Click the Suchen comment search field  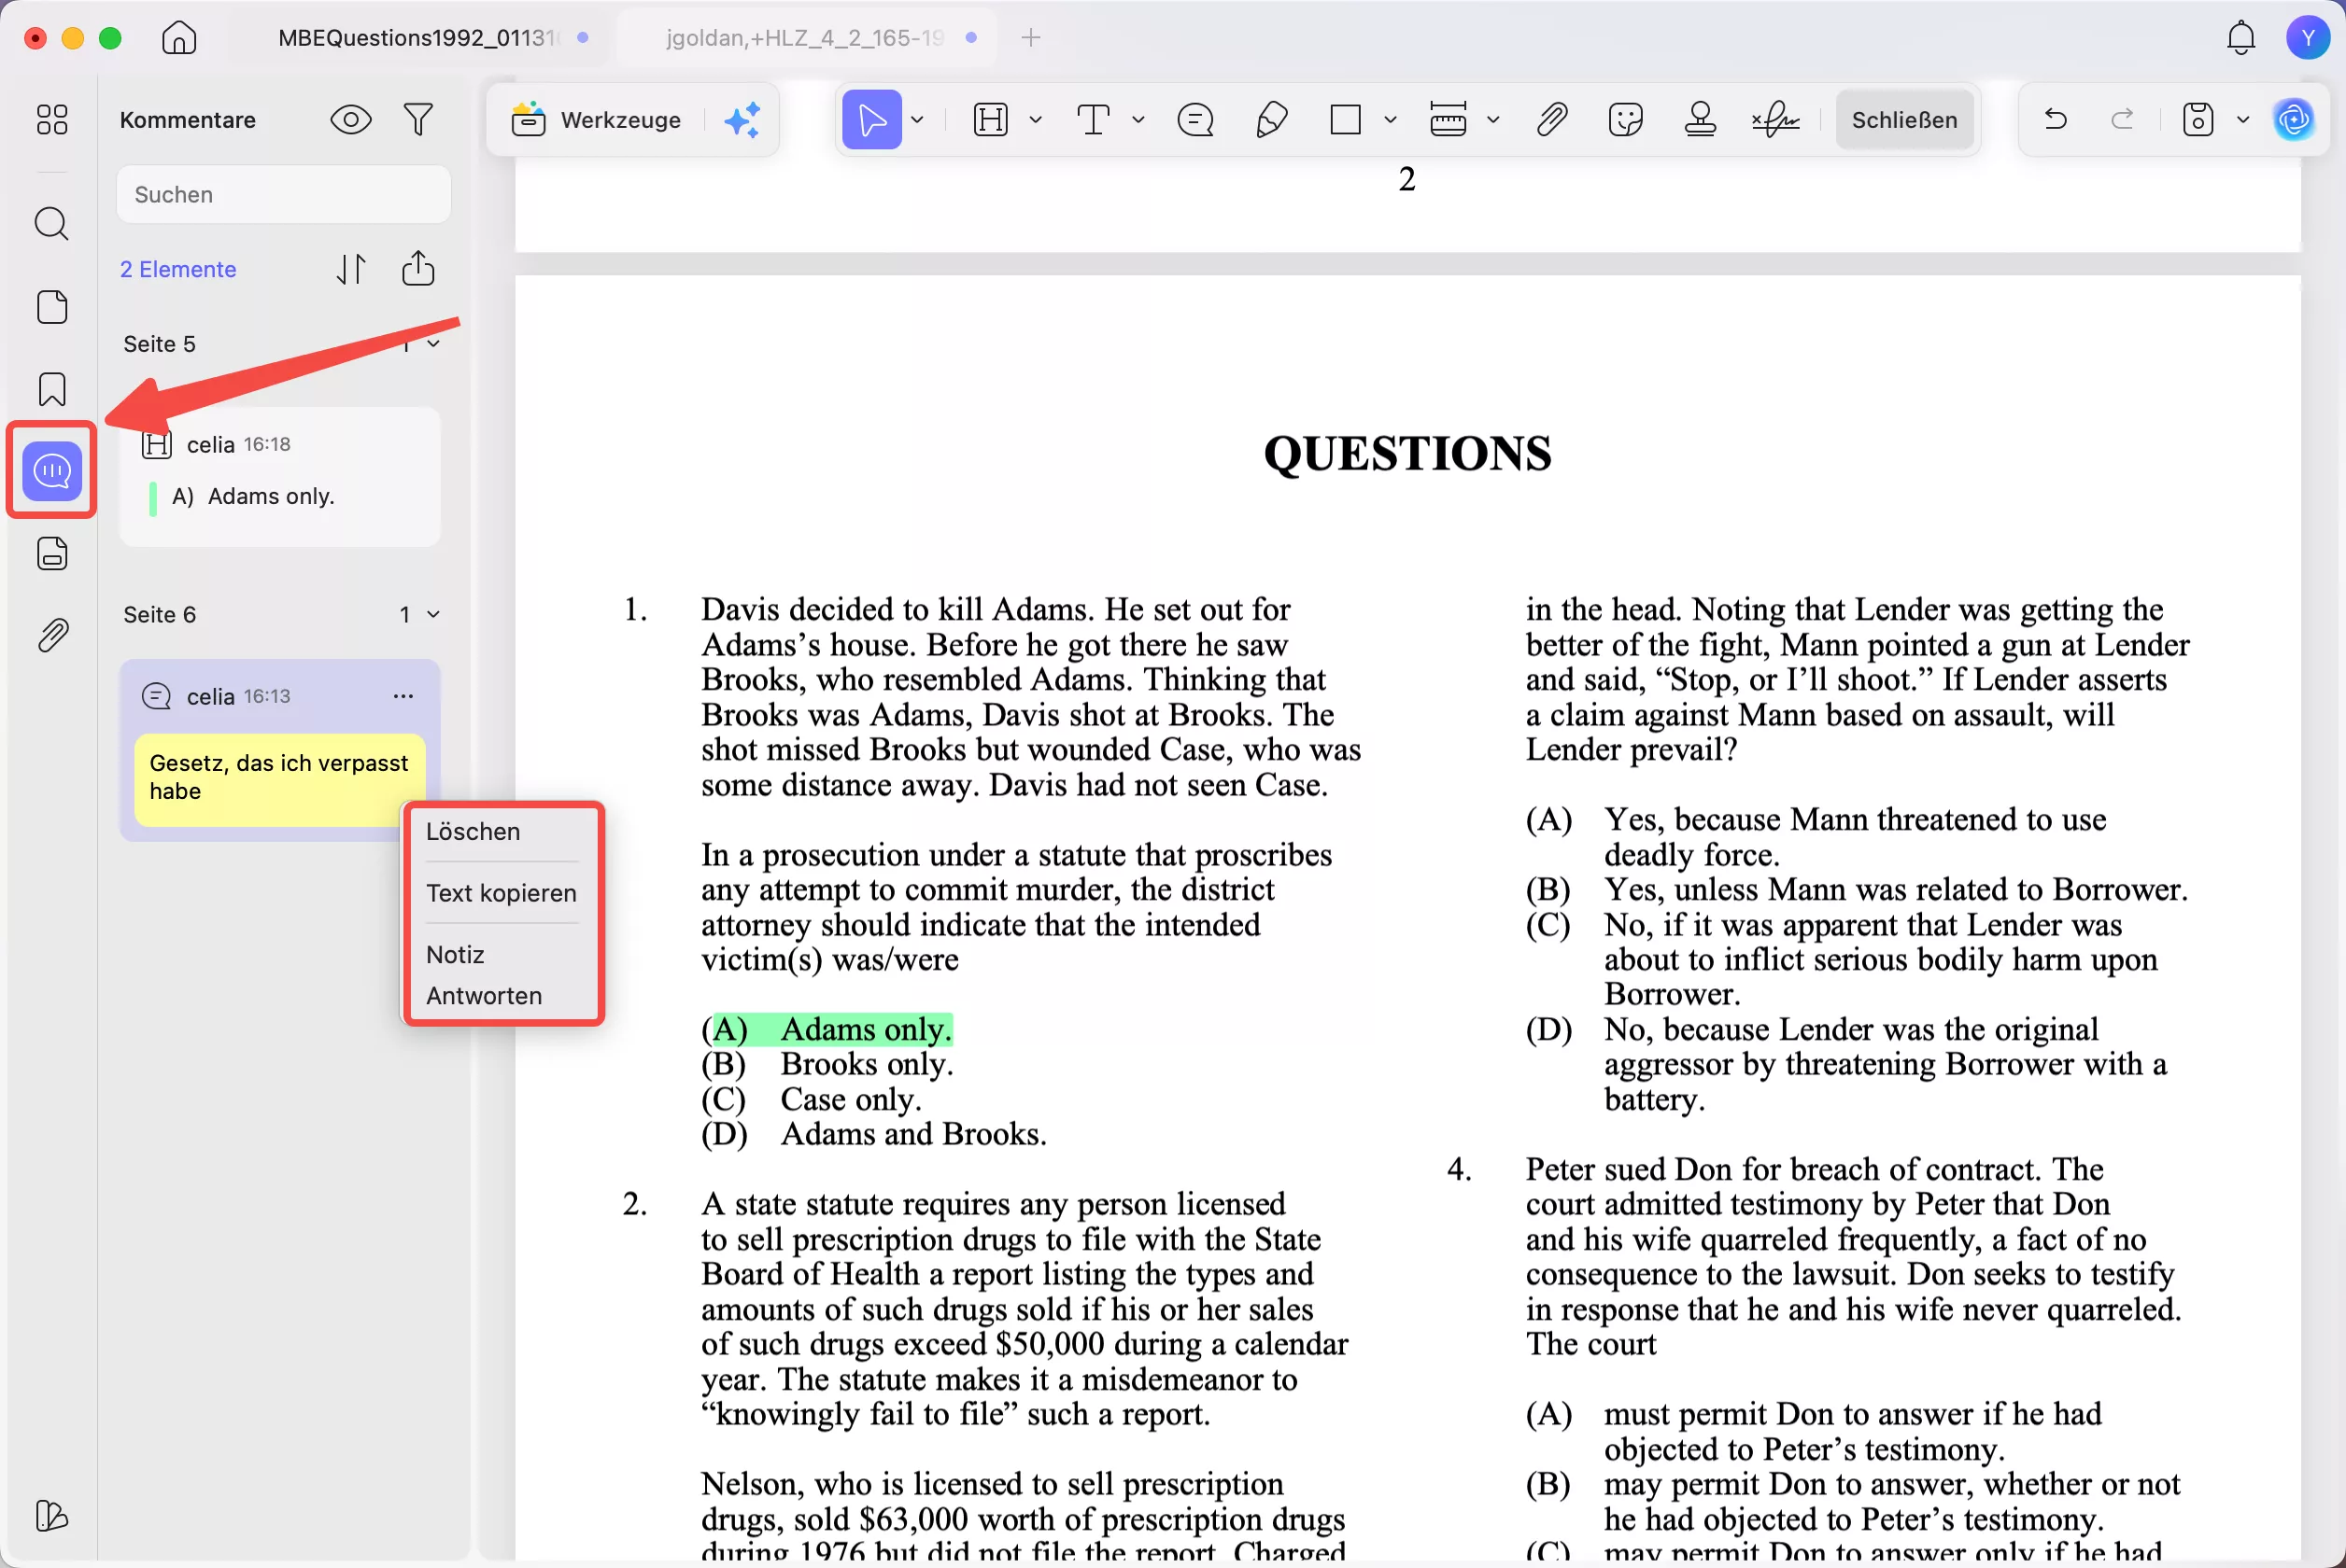click(284, 194)
